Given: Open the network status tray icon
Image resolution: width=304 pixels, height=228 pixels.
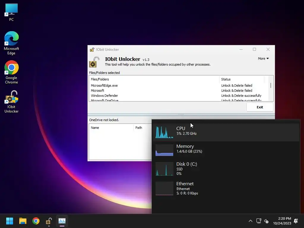Looking at the screenshot, I should pos(259,221).
